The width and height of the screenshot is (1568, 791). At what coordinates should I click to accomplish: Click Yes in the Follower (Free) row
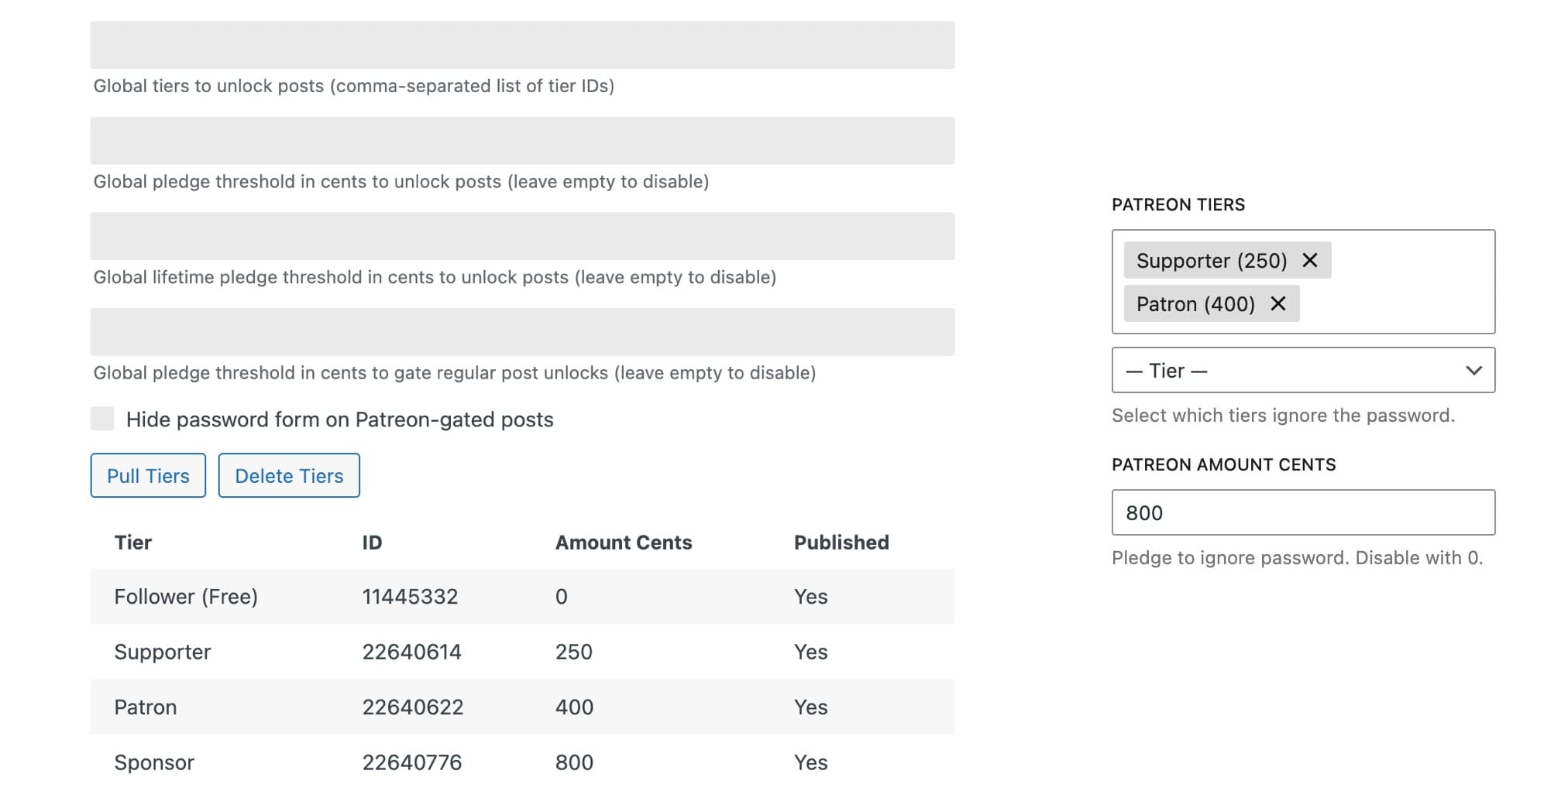pyautogui.click(x=810, y=597)
